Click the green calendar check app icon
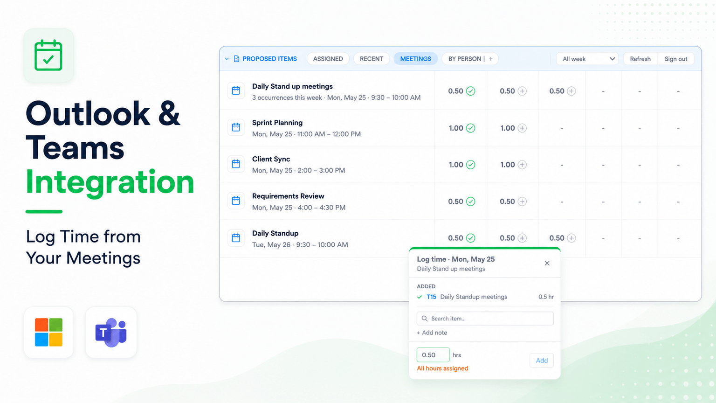Screen dimensions: 716x403 tap(48, 56)
